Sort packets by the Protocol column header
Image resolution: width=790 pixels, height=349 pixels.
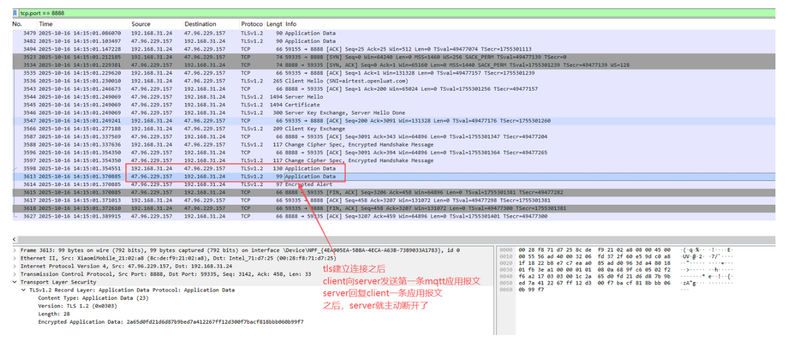pyautogui.click(x=252, y=25)
